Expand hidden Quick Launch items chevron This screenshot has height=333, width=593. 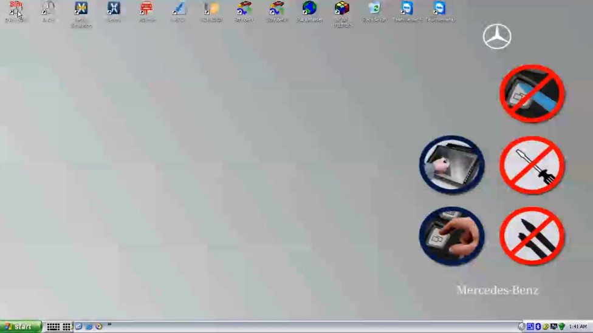coord(109,325)
